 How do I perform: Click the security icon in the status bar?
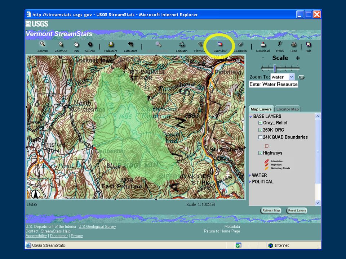click(238, 245)
